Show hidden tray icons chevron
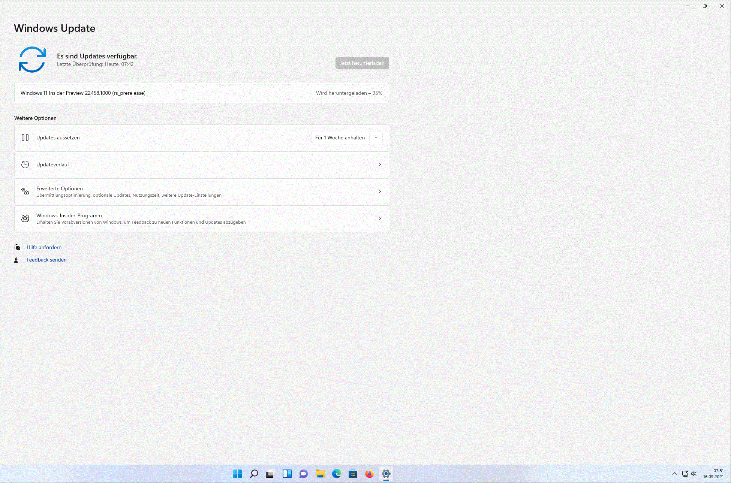 pos(675,474)
